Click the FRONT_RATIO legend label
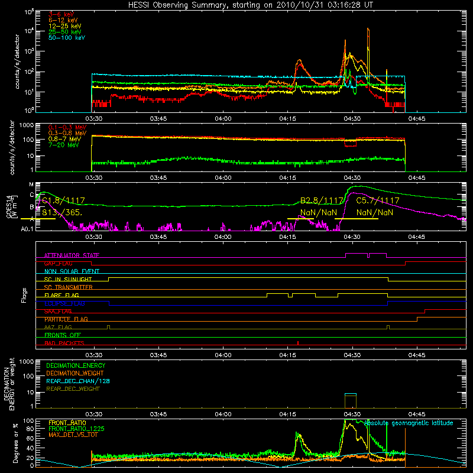The width and height of the screenshot is (473, 473). pyautogui.click(x=67, y=423)
